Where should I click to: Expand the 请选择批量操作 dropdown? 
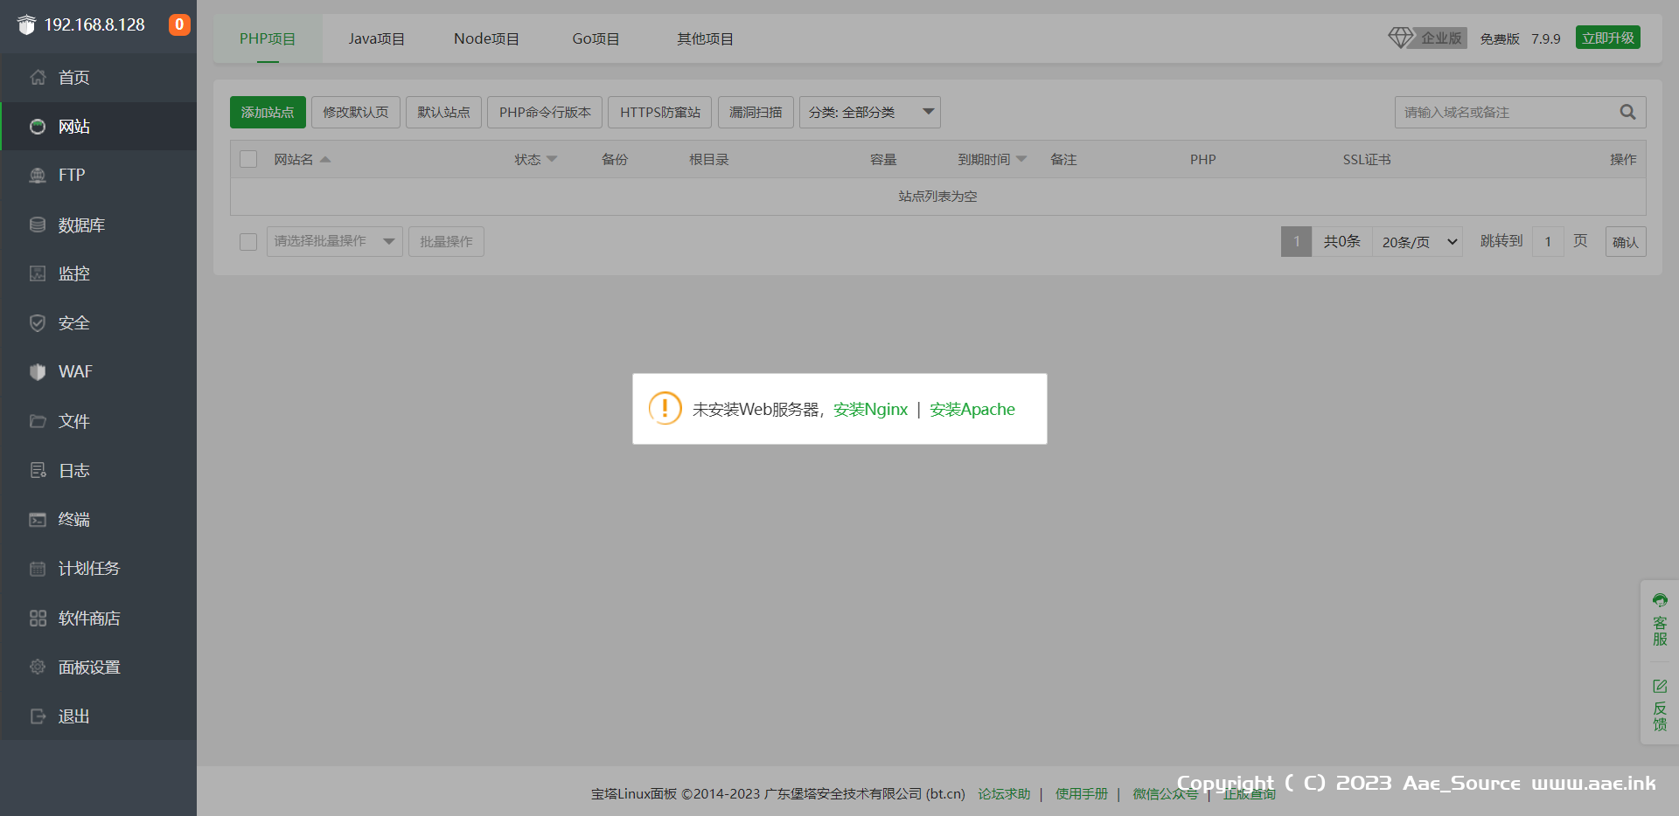[333, 241]
